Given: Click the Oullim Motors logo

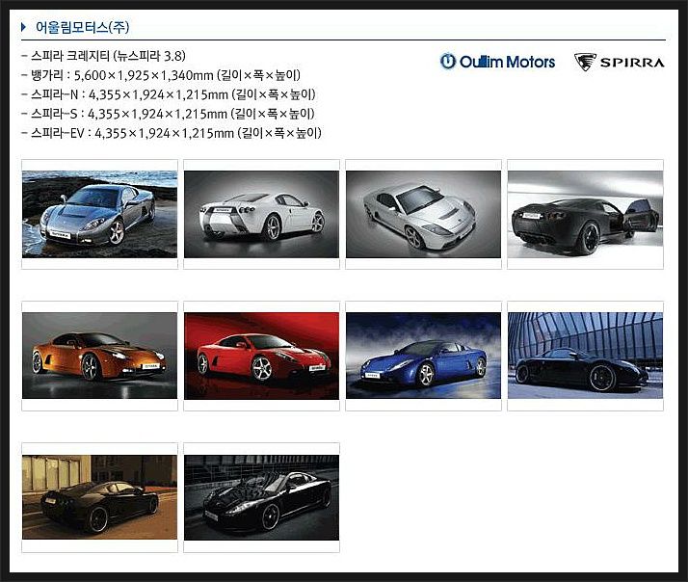Looking at the screenshot, I should (x=497, y=62).
